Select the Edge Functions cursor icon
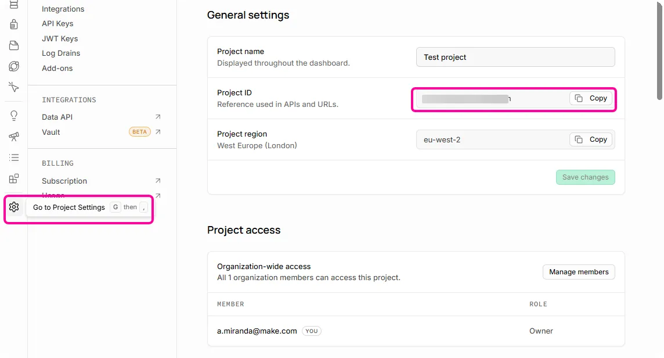The height and width of the screenshot is (358, 664). click(x=14, y=87)
